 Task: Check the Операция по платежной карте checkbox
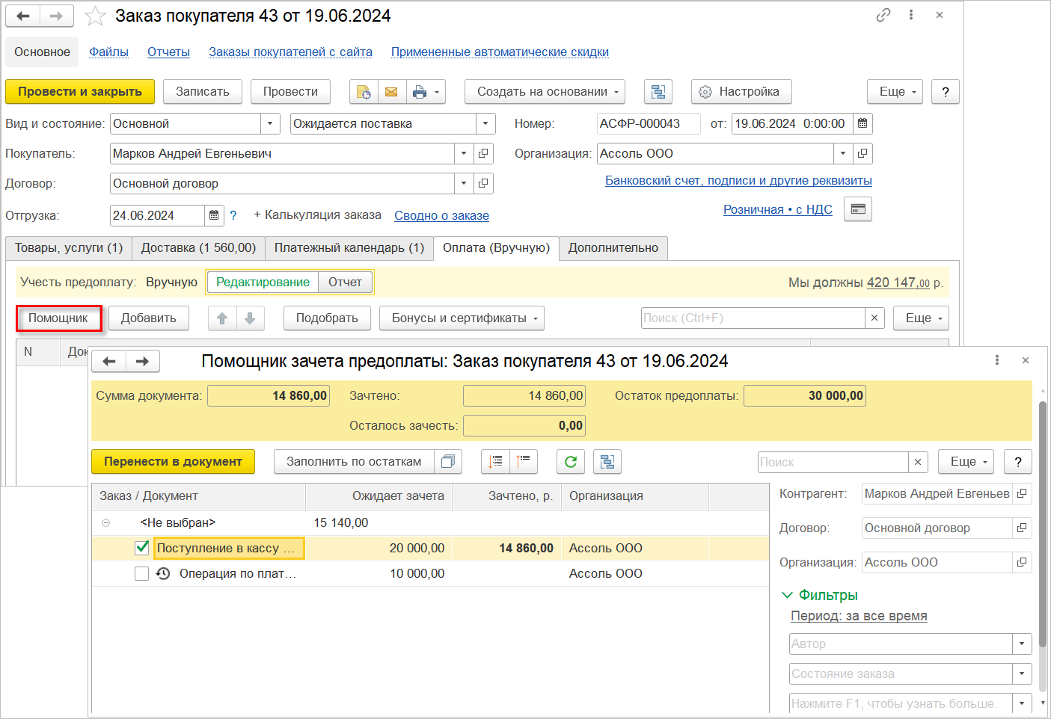(x=142, y=573)
